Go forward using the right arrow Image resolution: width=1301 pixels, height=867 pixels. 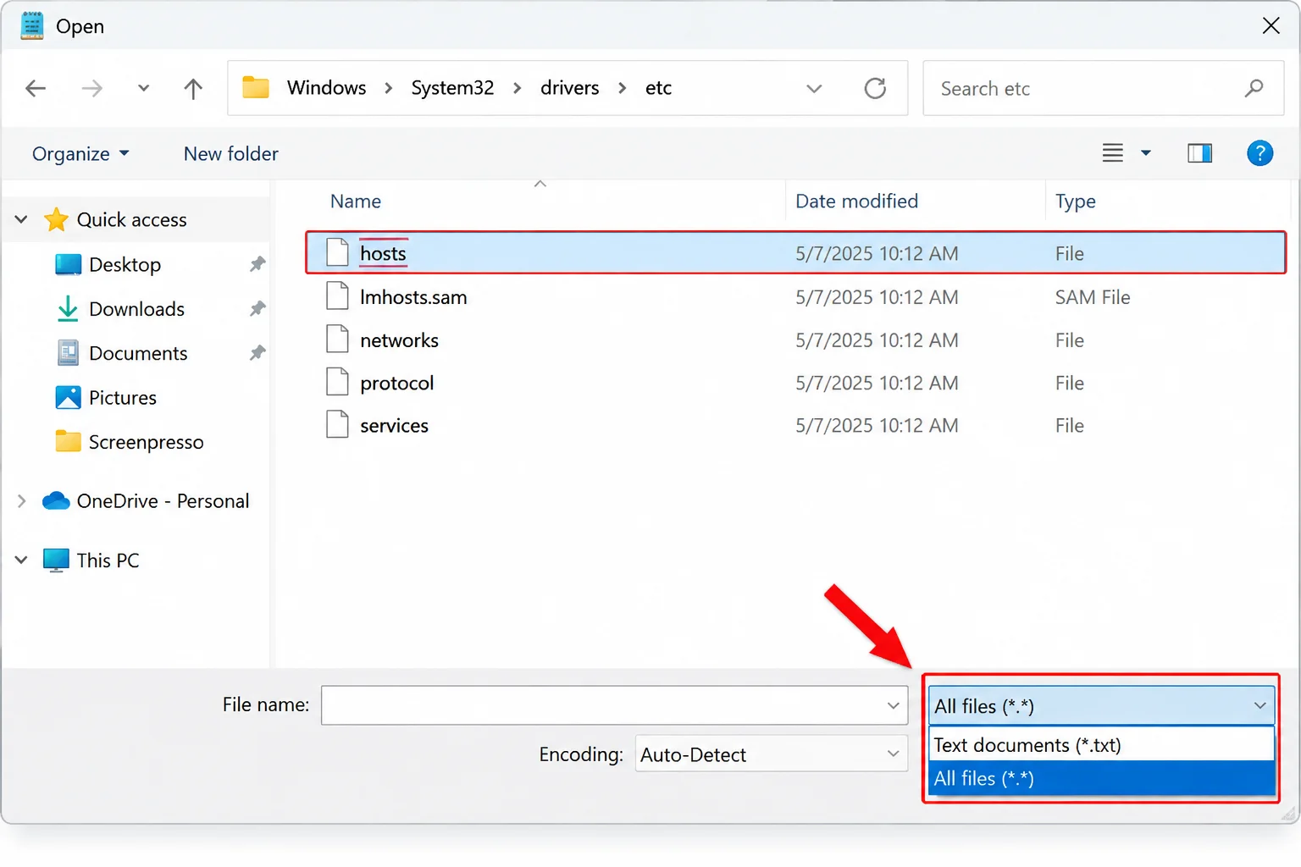click(x=91, y=88)
